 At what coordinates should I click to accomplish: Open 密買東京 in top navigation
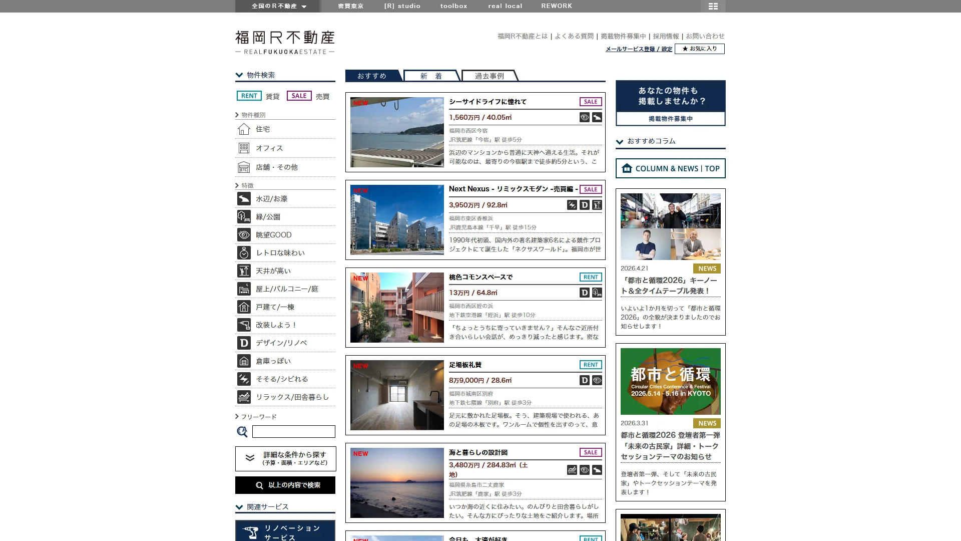click(351, 6)
